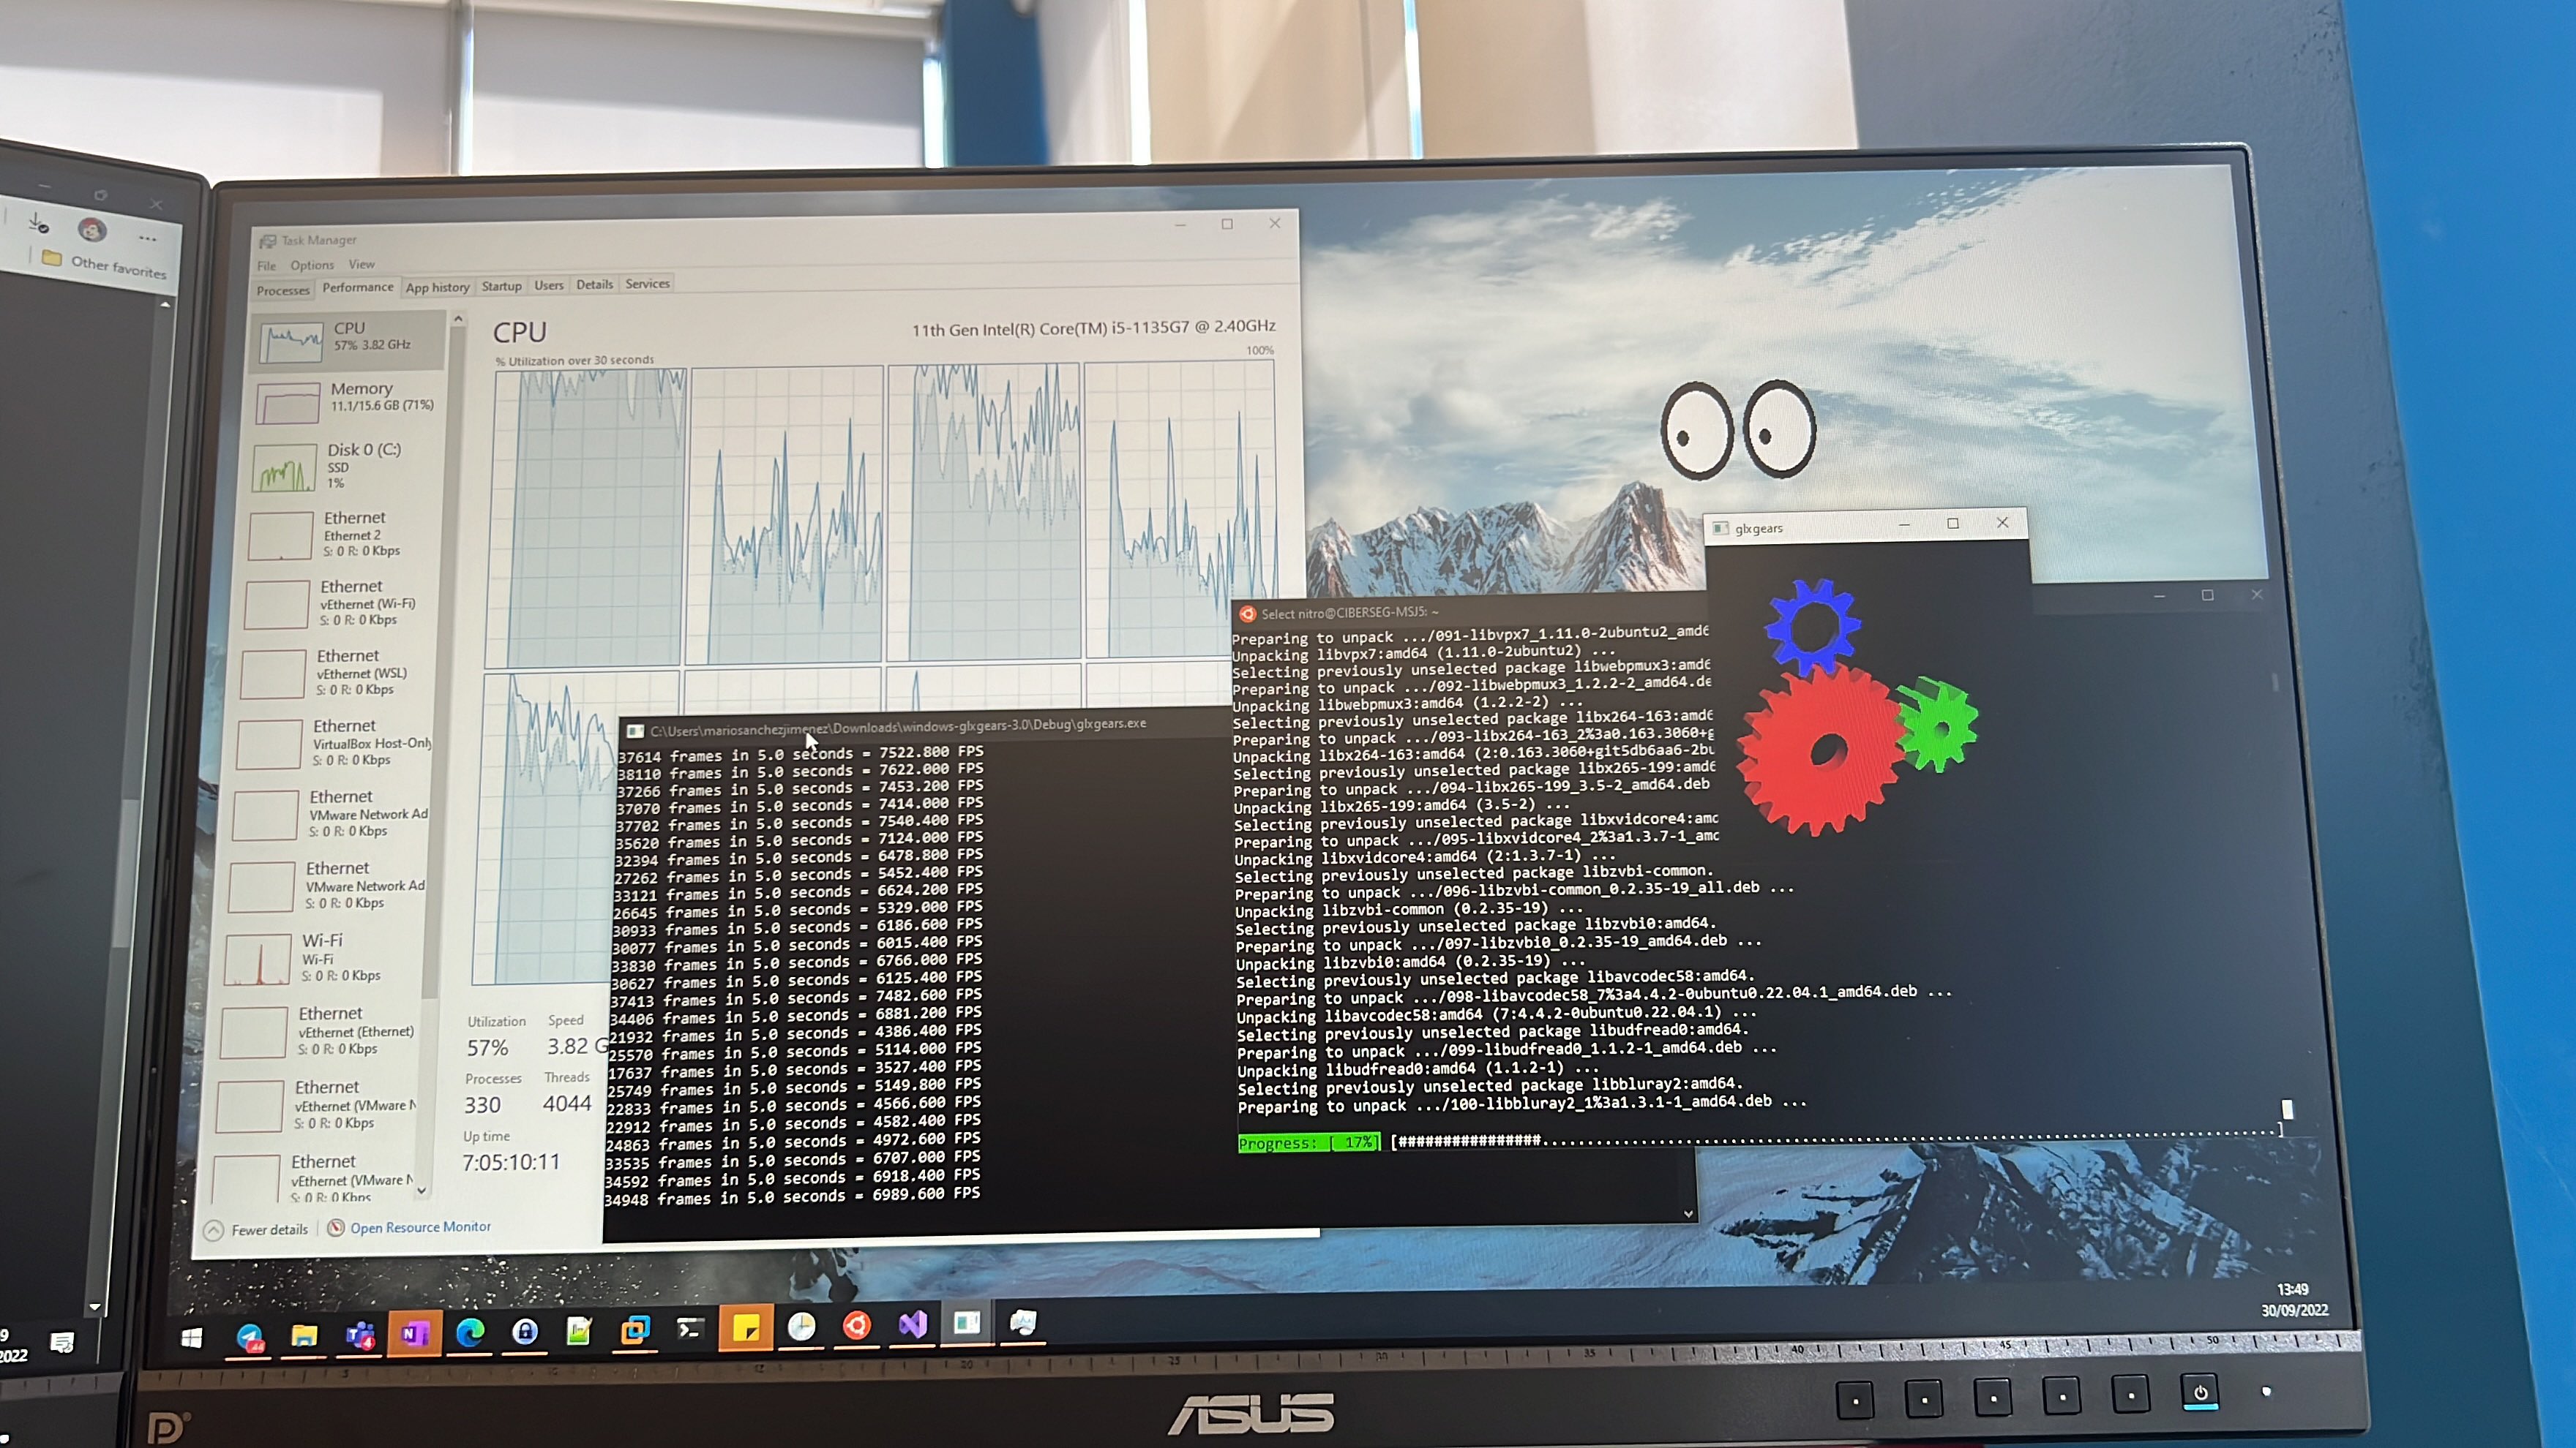Image resolution: width=2576 pixels, height=1448 pixels.
Task: Switch to OneNote in the taskbar
Action: [x=415, y=1333]
